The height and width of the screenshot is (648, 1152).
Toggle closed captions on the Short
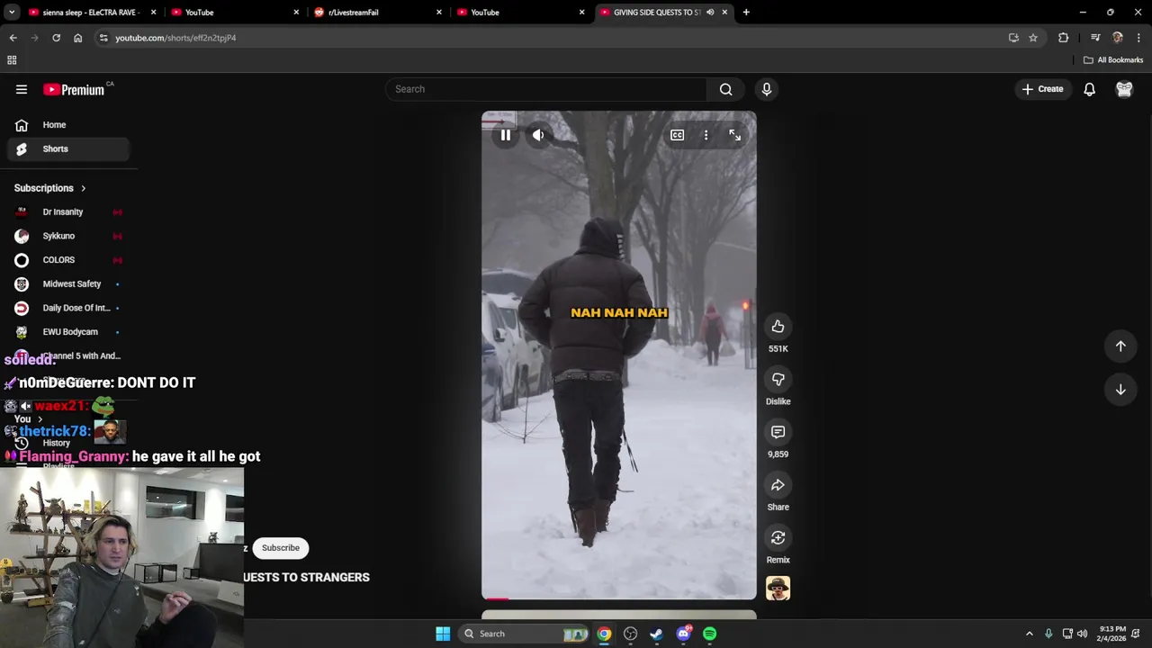click(x=677, y=135)
